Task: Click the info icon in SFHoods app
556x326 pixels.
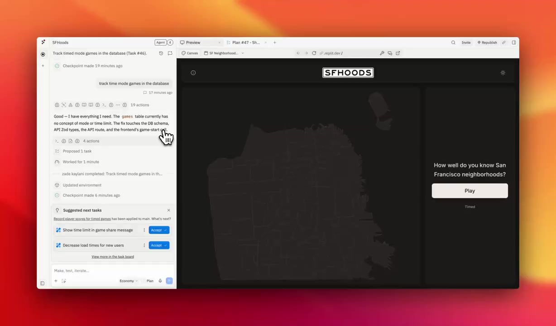Action: 193,72
